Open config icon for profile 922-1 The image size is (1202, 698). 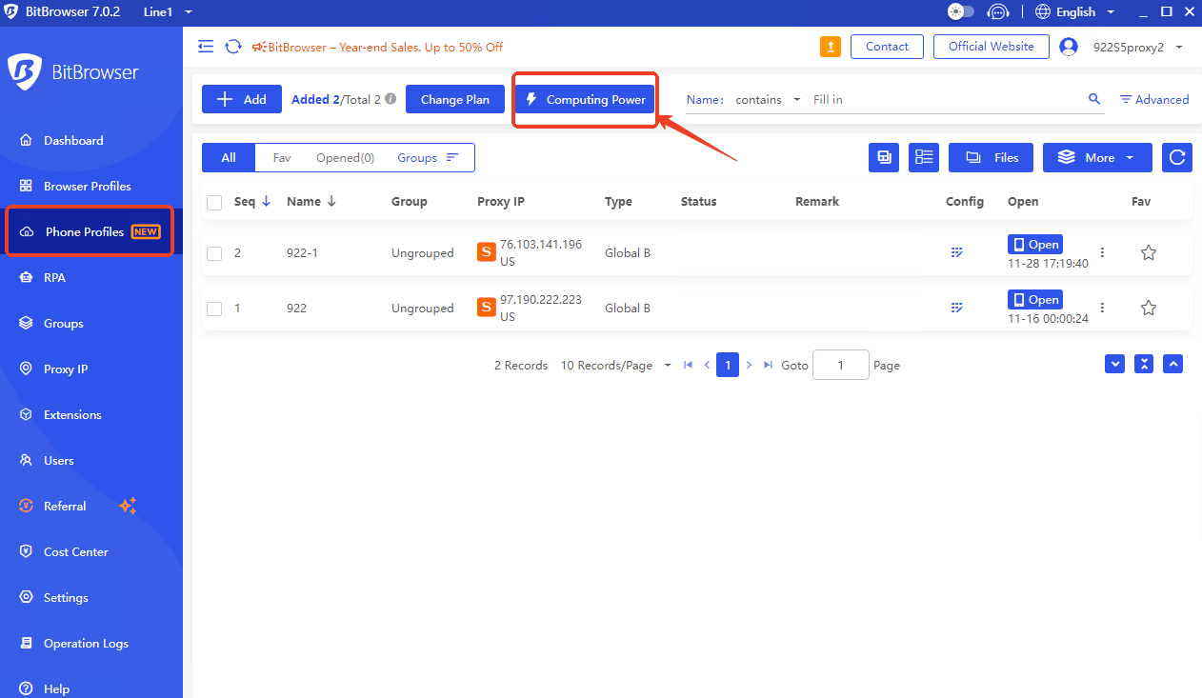pos(957,252)
